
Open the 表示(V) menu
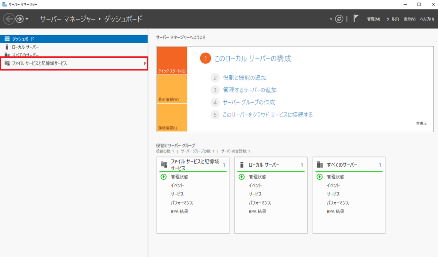click(x=409, y=19)
